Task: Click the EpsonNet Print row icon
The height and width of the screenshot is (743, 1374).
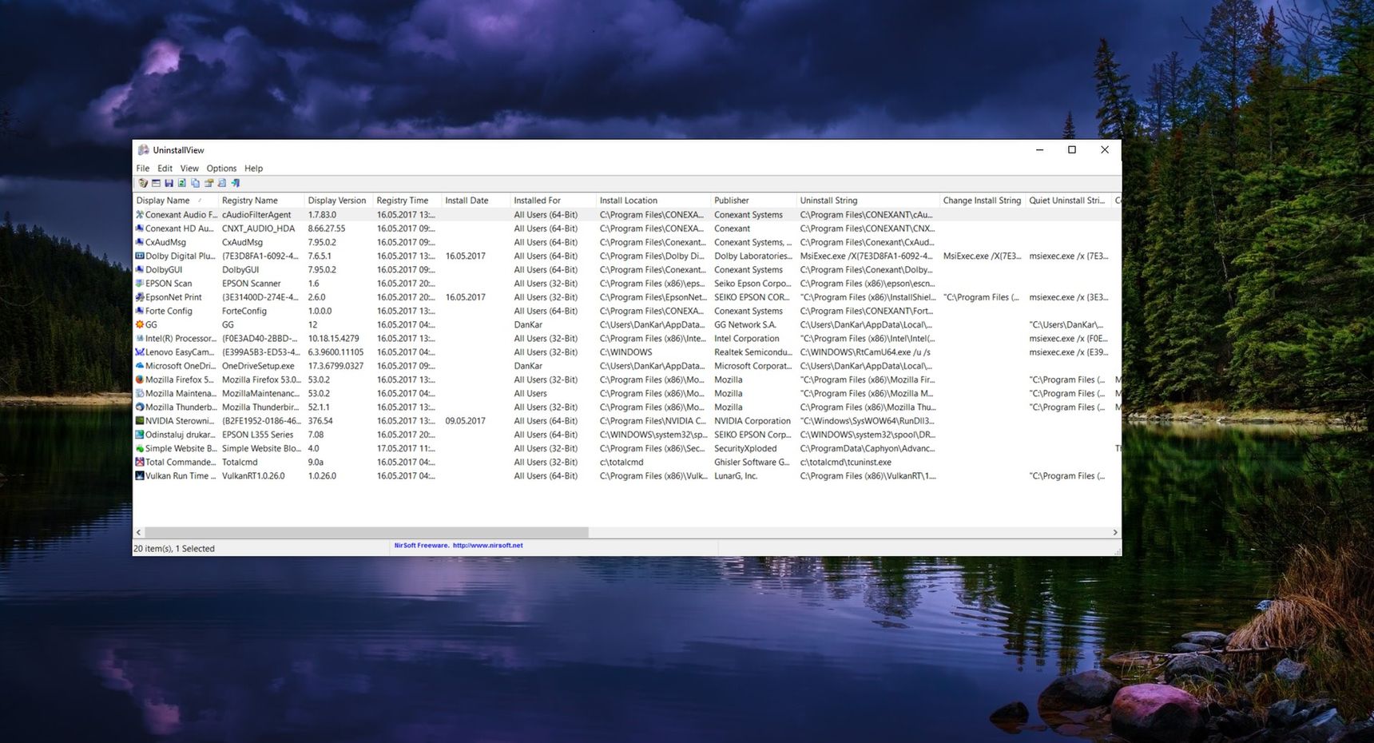Action: [140, 297]
